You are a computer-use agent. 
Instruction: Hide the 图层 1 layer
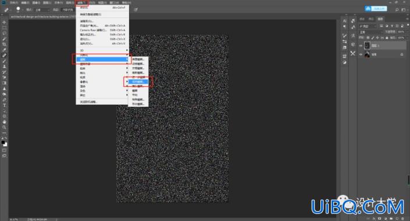[361, 46]
